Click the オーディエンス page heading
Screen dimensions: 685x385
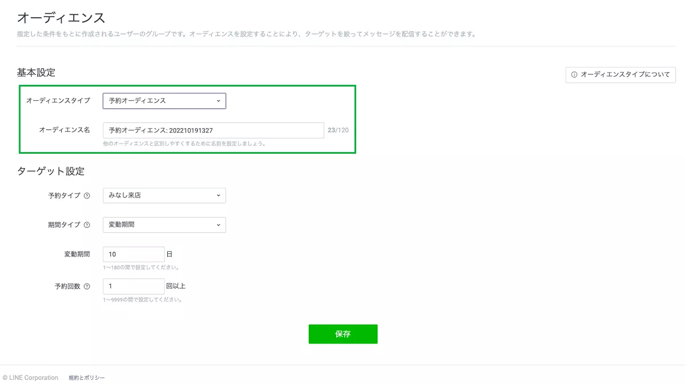pyautogui.click(x=61, y=18)
